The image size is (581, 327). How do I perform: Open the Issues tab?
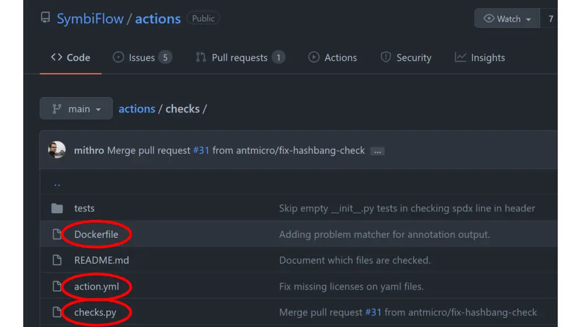click(x=142, y=57)
